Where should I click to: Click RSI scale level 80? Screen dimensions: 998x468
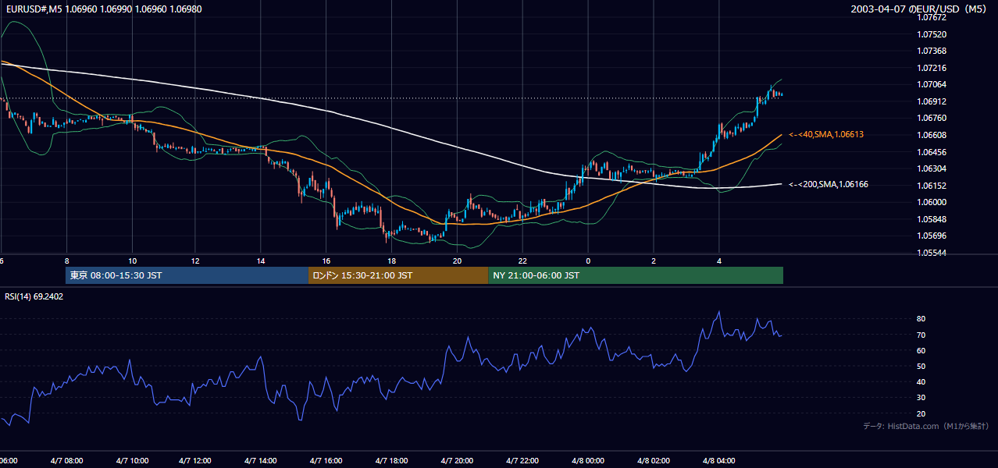coord(921,319)
